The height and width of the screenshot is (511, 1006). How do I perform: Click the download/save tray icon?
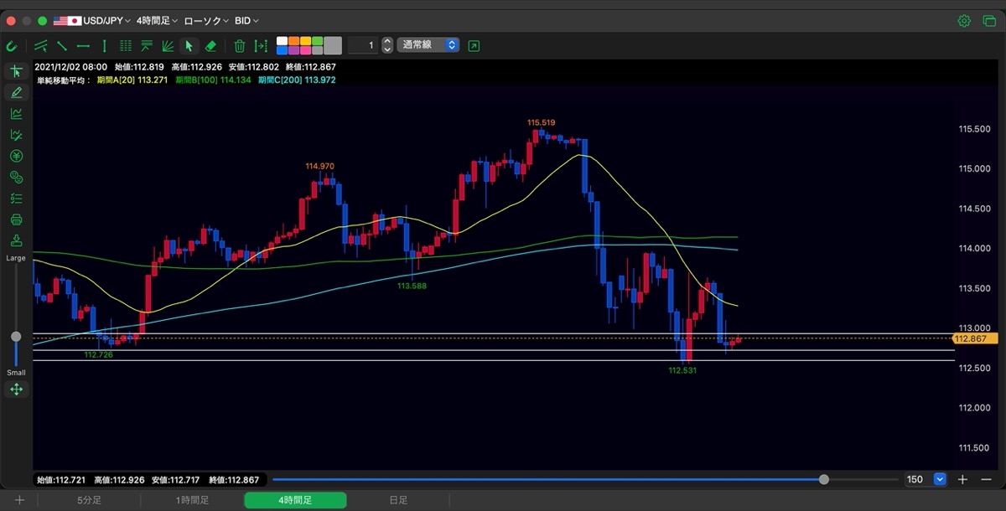click(16, 240)
